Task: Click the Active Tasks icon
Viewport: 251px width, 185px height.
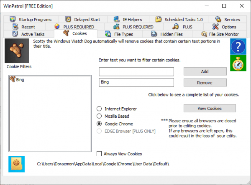Action: coord(15,34)
